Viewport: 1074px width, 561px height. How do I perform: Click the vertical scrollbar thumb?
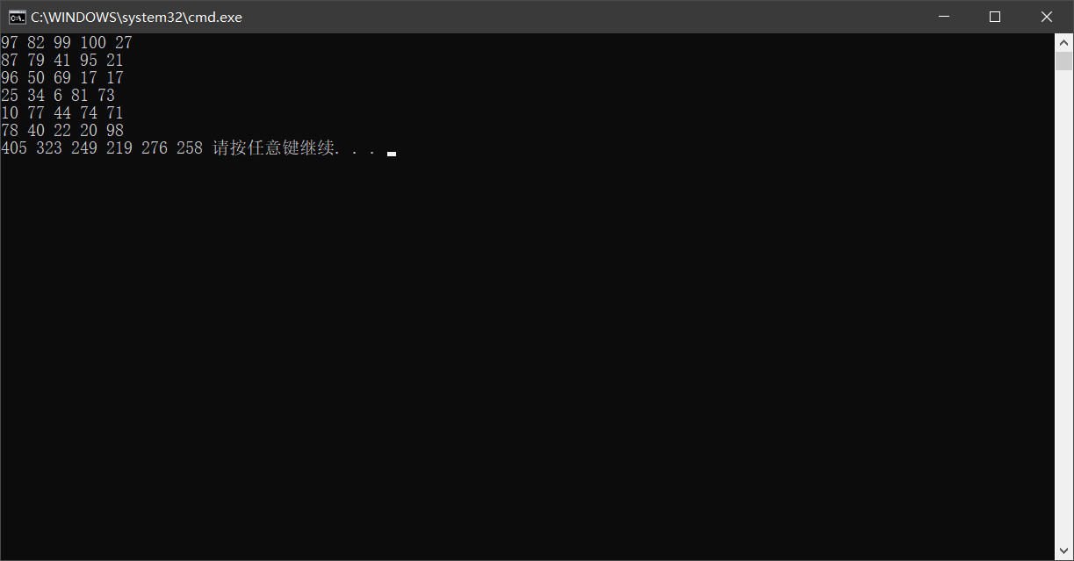[1063, 61]
